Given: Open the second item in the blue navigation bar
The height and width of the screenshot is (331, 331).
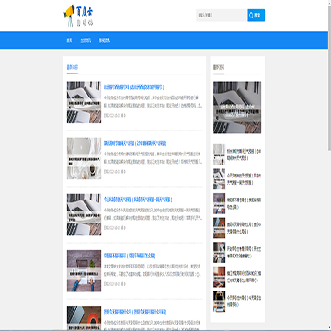Looking at the screenshot, I should tap(86, 40).
